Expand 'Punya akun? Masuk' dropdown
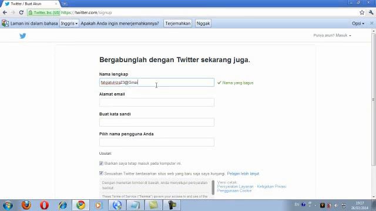This screenshot has width=376, height=211. click(333, 35)
